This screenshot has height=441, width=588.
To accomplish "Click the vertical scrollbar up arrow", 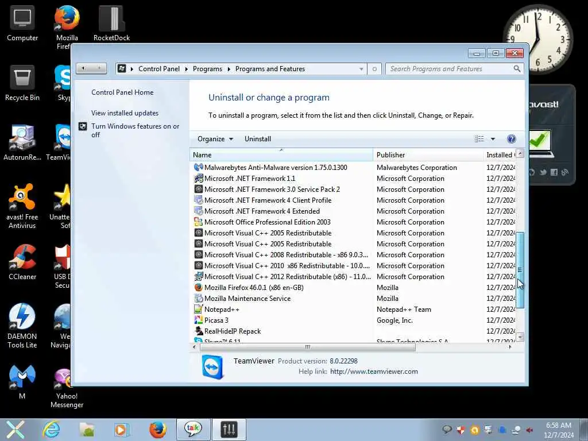I will (520, 153).
